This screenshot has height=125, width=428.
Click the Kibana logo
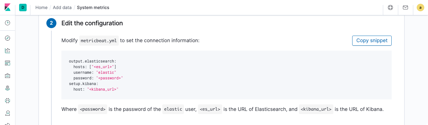(8, 7)
